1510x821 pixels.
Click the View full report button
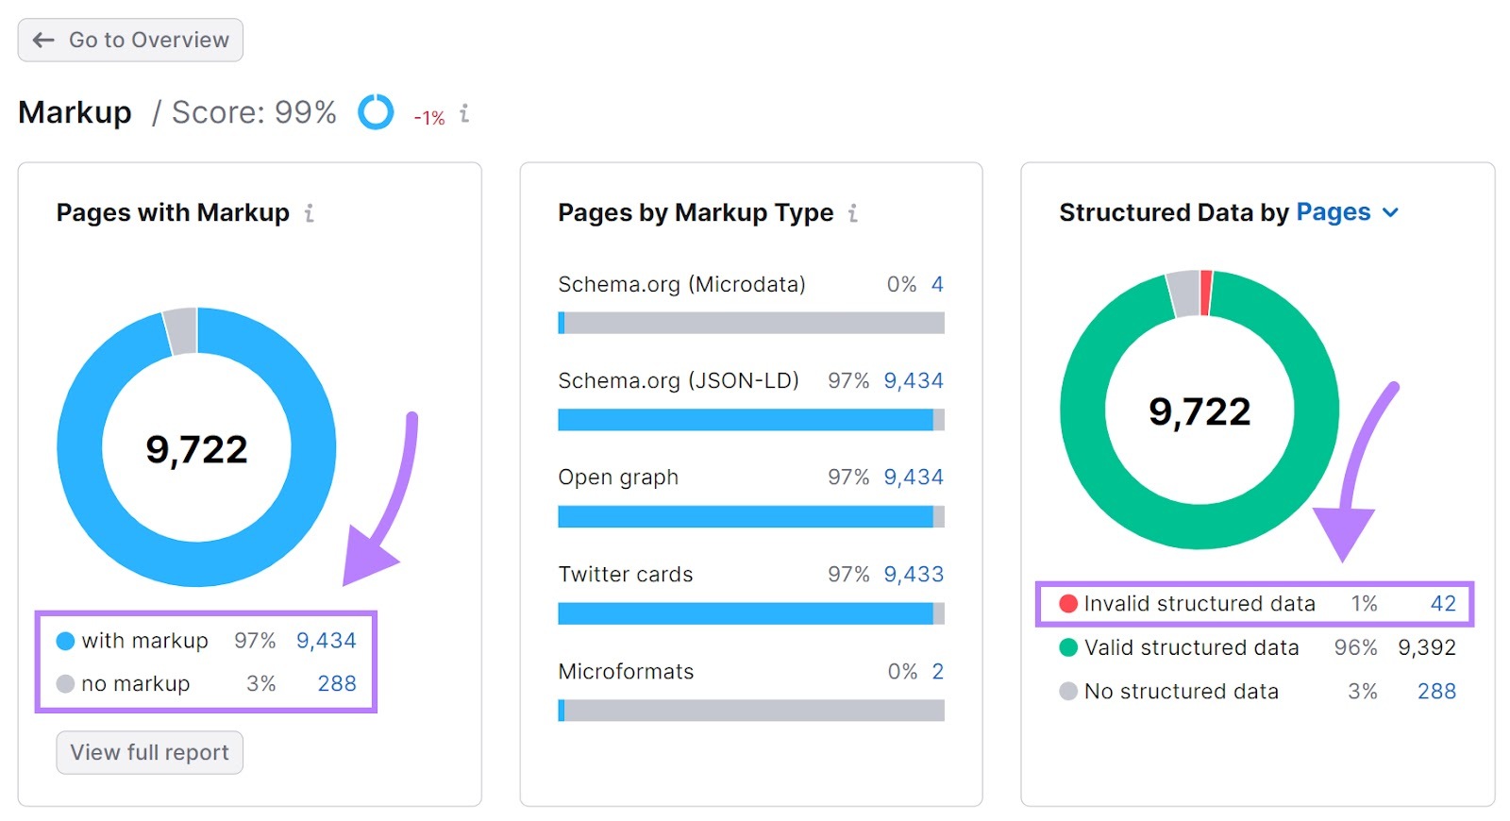click(149, 752)
